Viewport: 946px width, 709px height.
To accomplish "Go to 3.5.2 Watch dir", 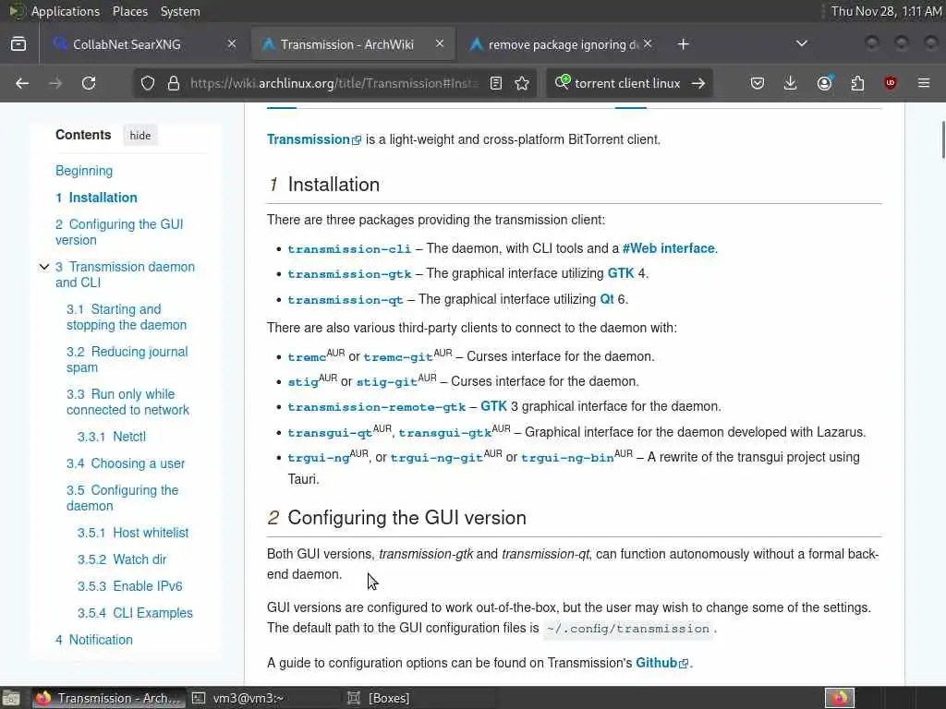I will coord(122,559).
